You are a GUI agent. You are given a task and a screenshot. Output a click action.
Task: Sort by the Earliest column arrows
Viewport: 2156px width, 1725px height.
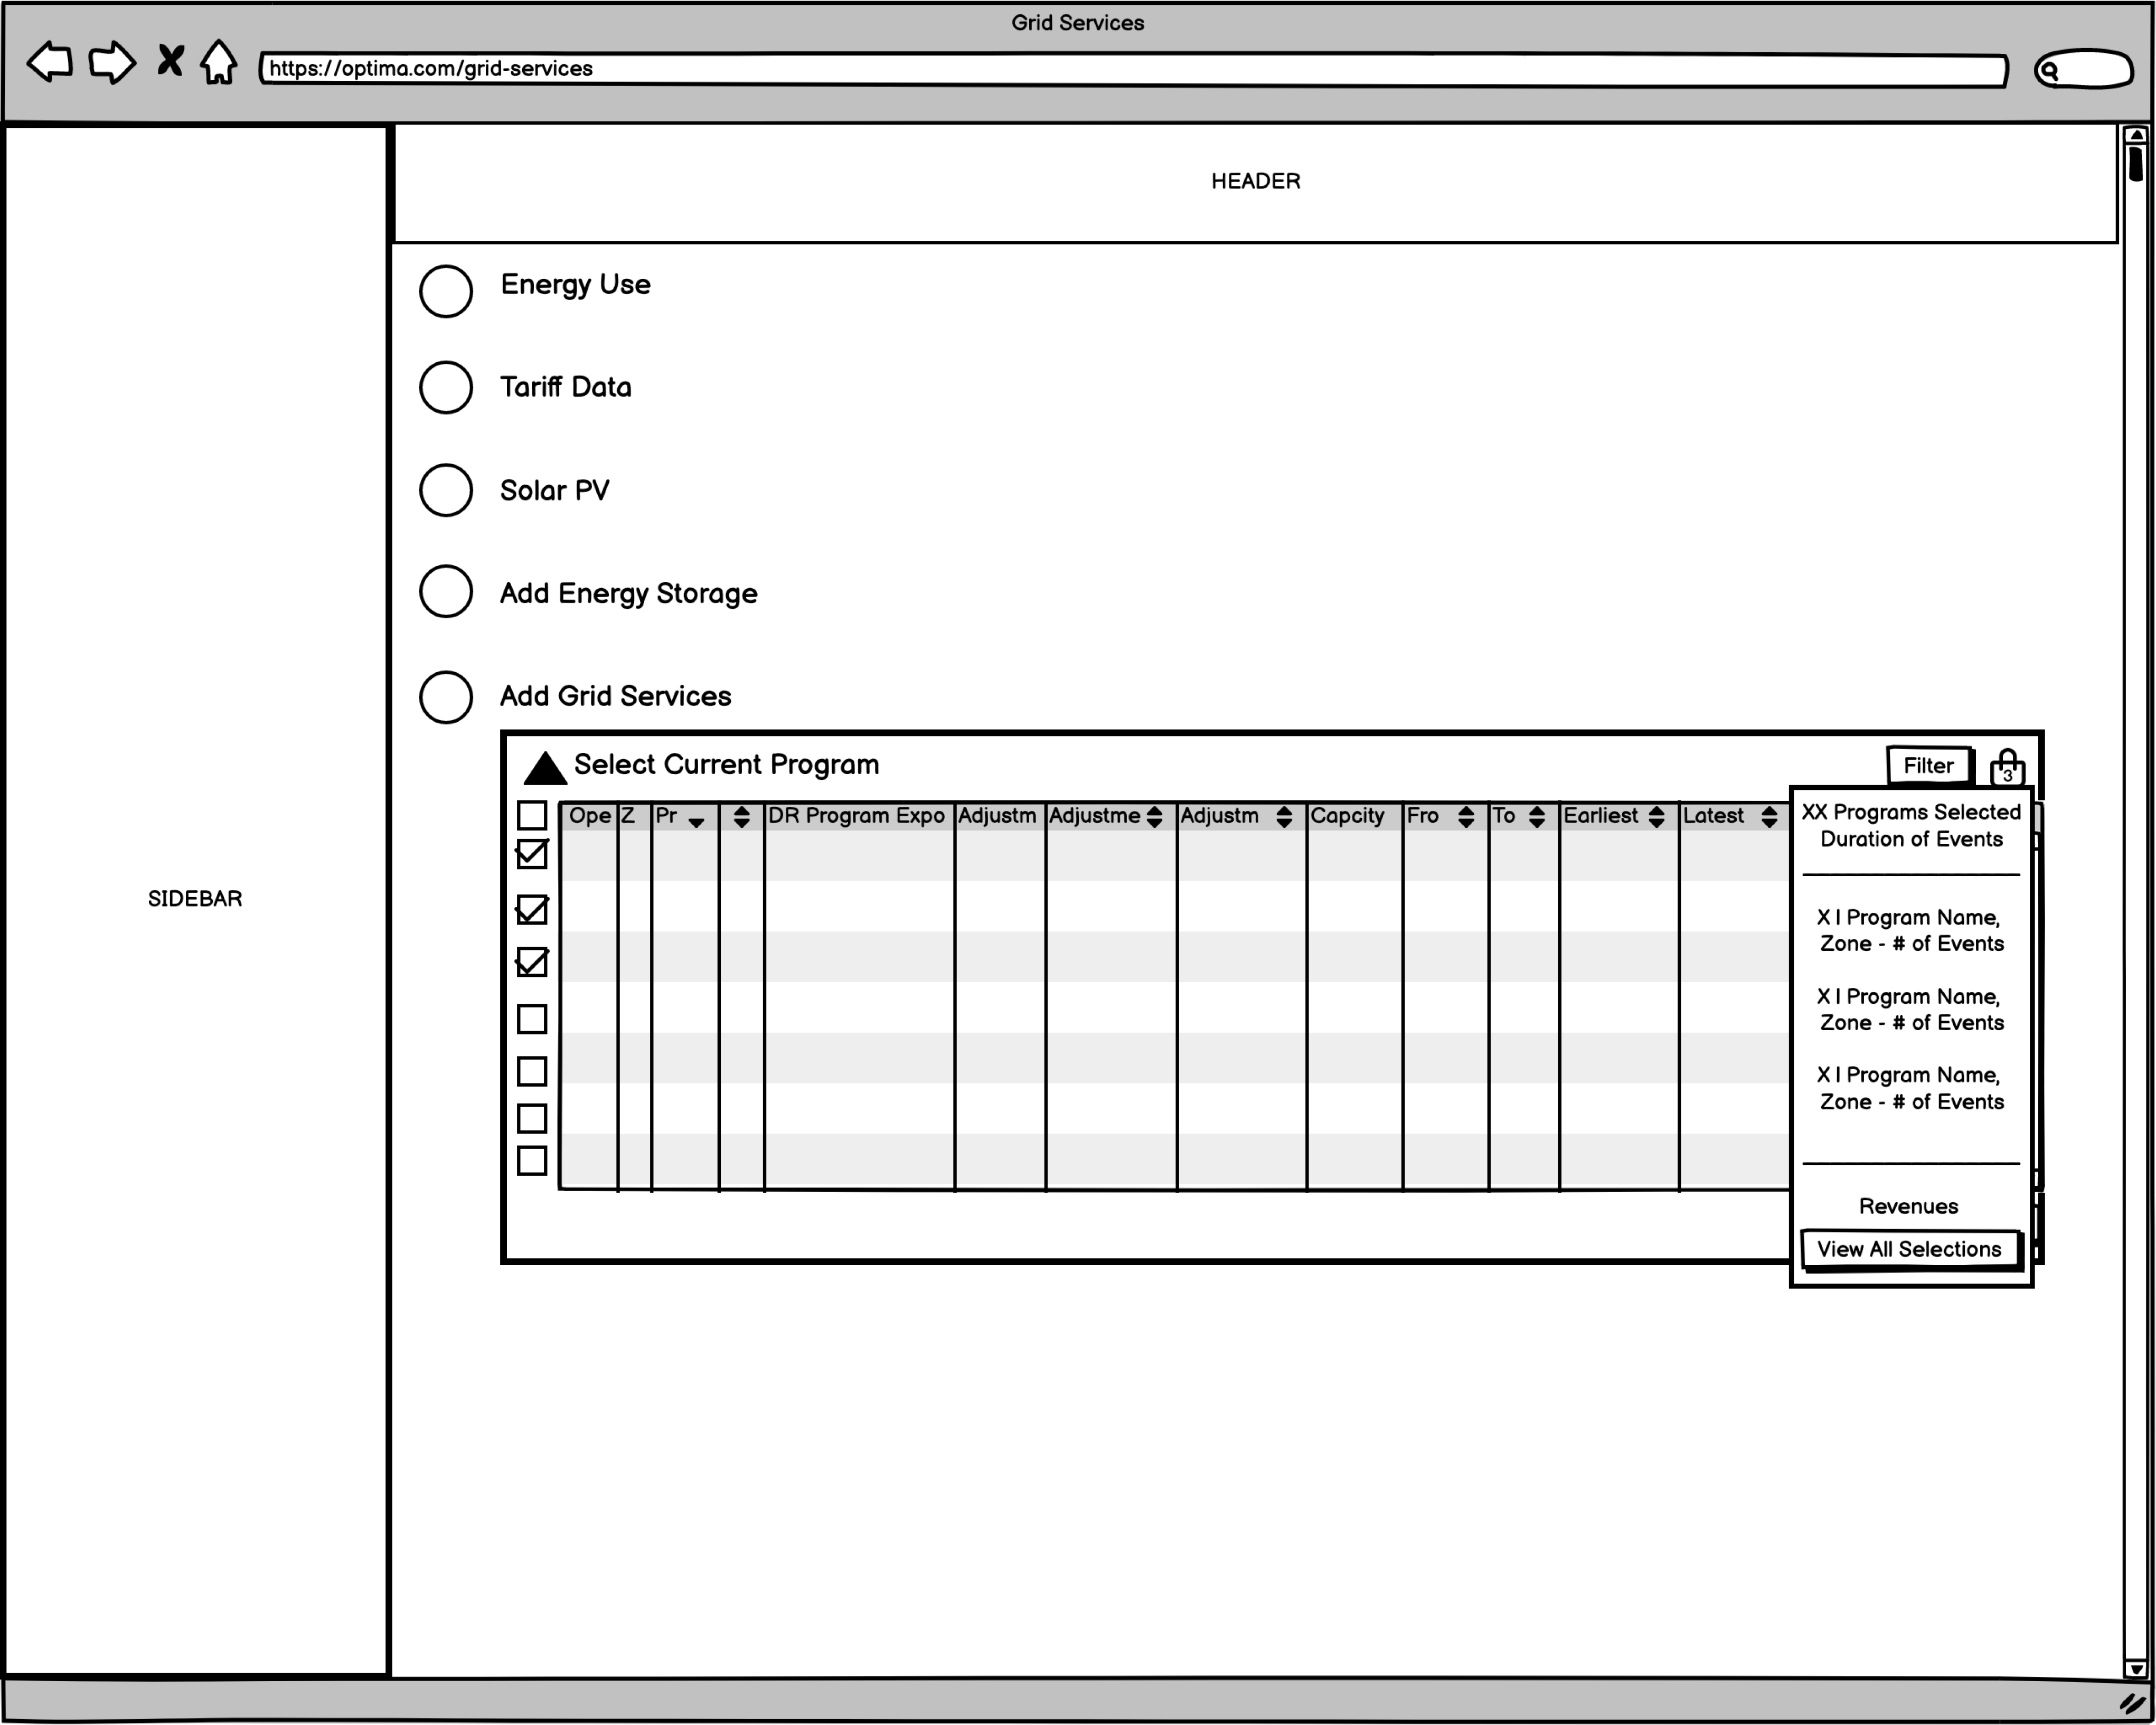1656,817
